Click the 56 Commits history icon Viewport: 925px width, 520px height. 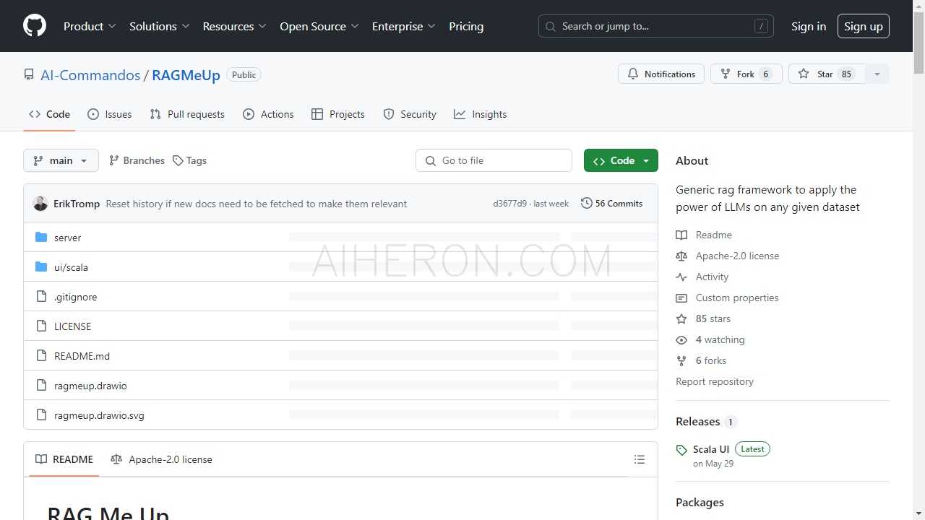pos(587,204)
